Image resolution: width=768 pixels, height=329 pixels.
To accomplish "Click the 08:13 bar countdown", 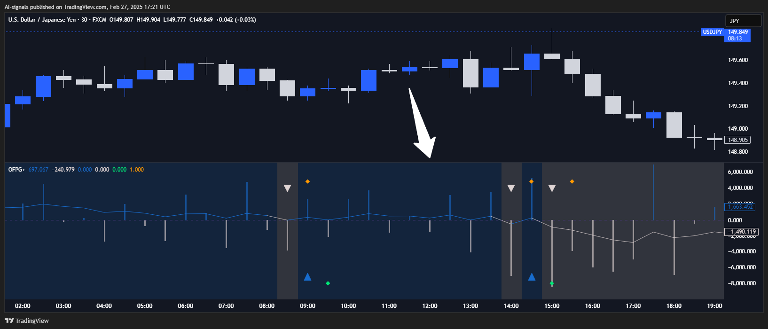I will point(735,39).
